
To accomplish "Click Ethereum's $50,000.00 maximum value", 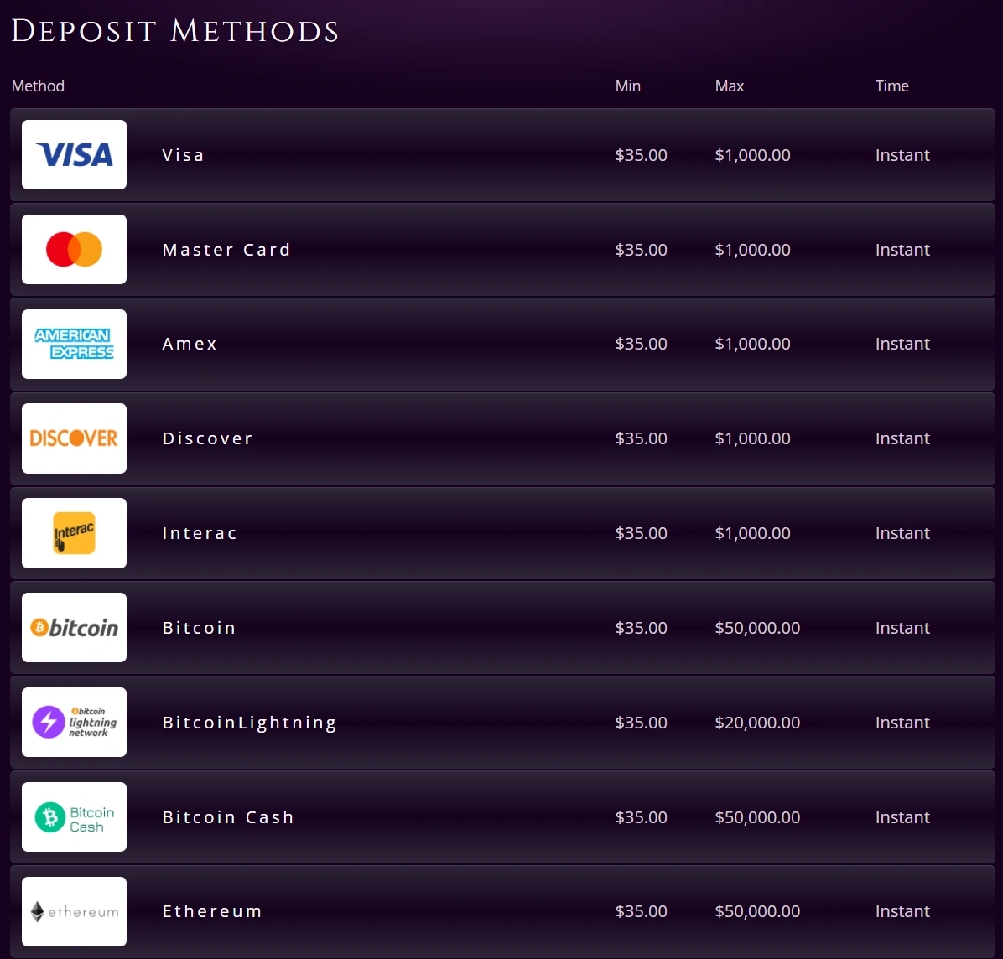I will click(x=757, y=911).
